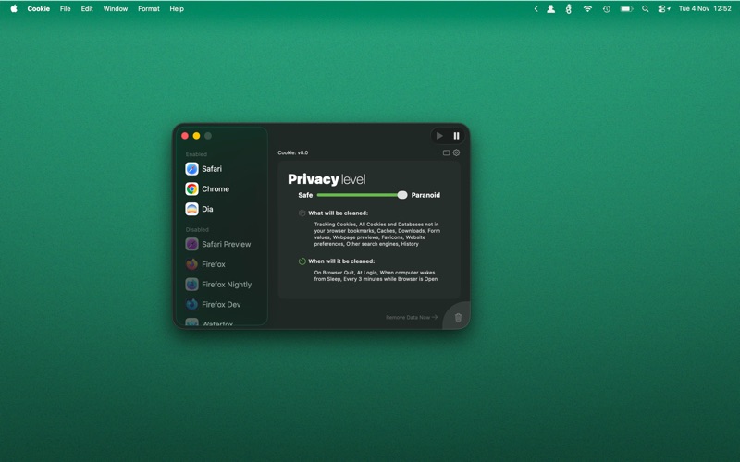Click the Firefox Dev icon
The width and height of the screenshot is (740, 462).
pos(191,305)
